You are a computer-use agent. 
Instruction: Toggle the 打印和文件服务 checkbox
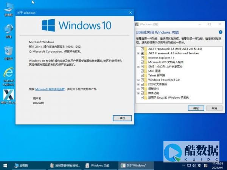coord(142,84)
